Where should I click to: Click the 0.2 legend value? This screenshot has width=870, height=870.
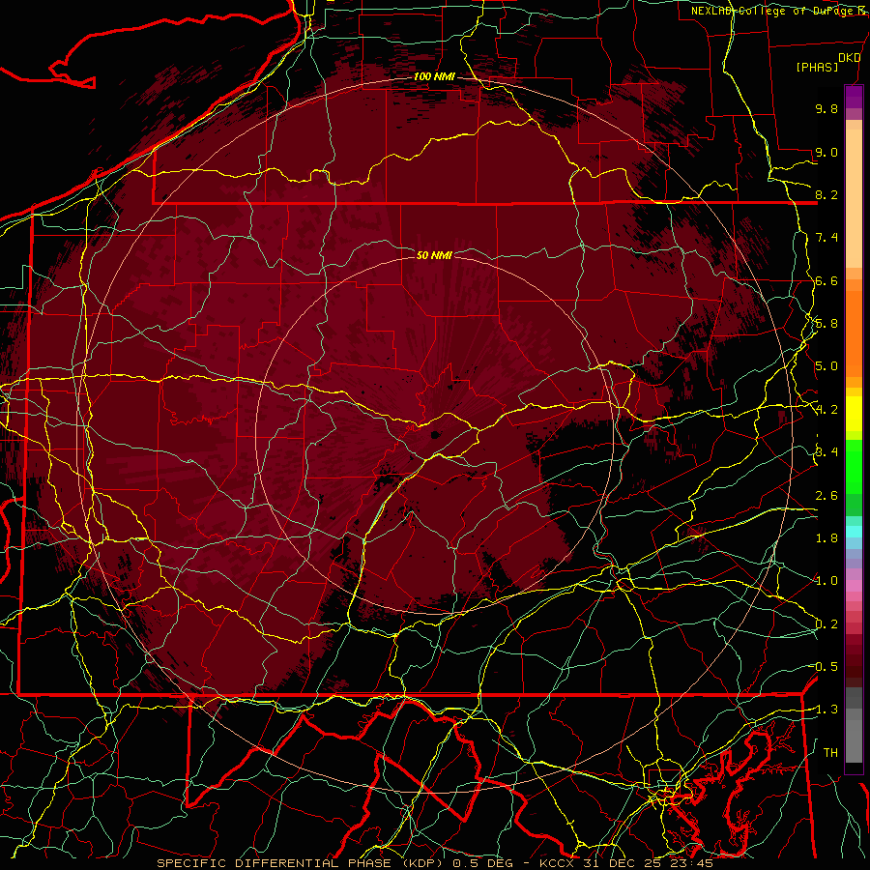[x=826, y=624]
